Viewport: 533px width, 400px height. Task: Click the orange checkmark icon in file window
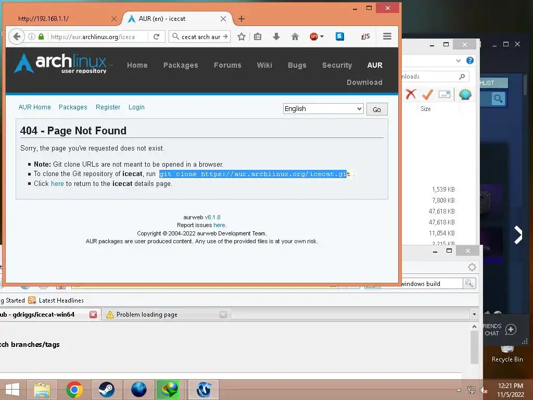[427, 94]
